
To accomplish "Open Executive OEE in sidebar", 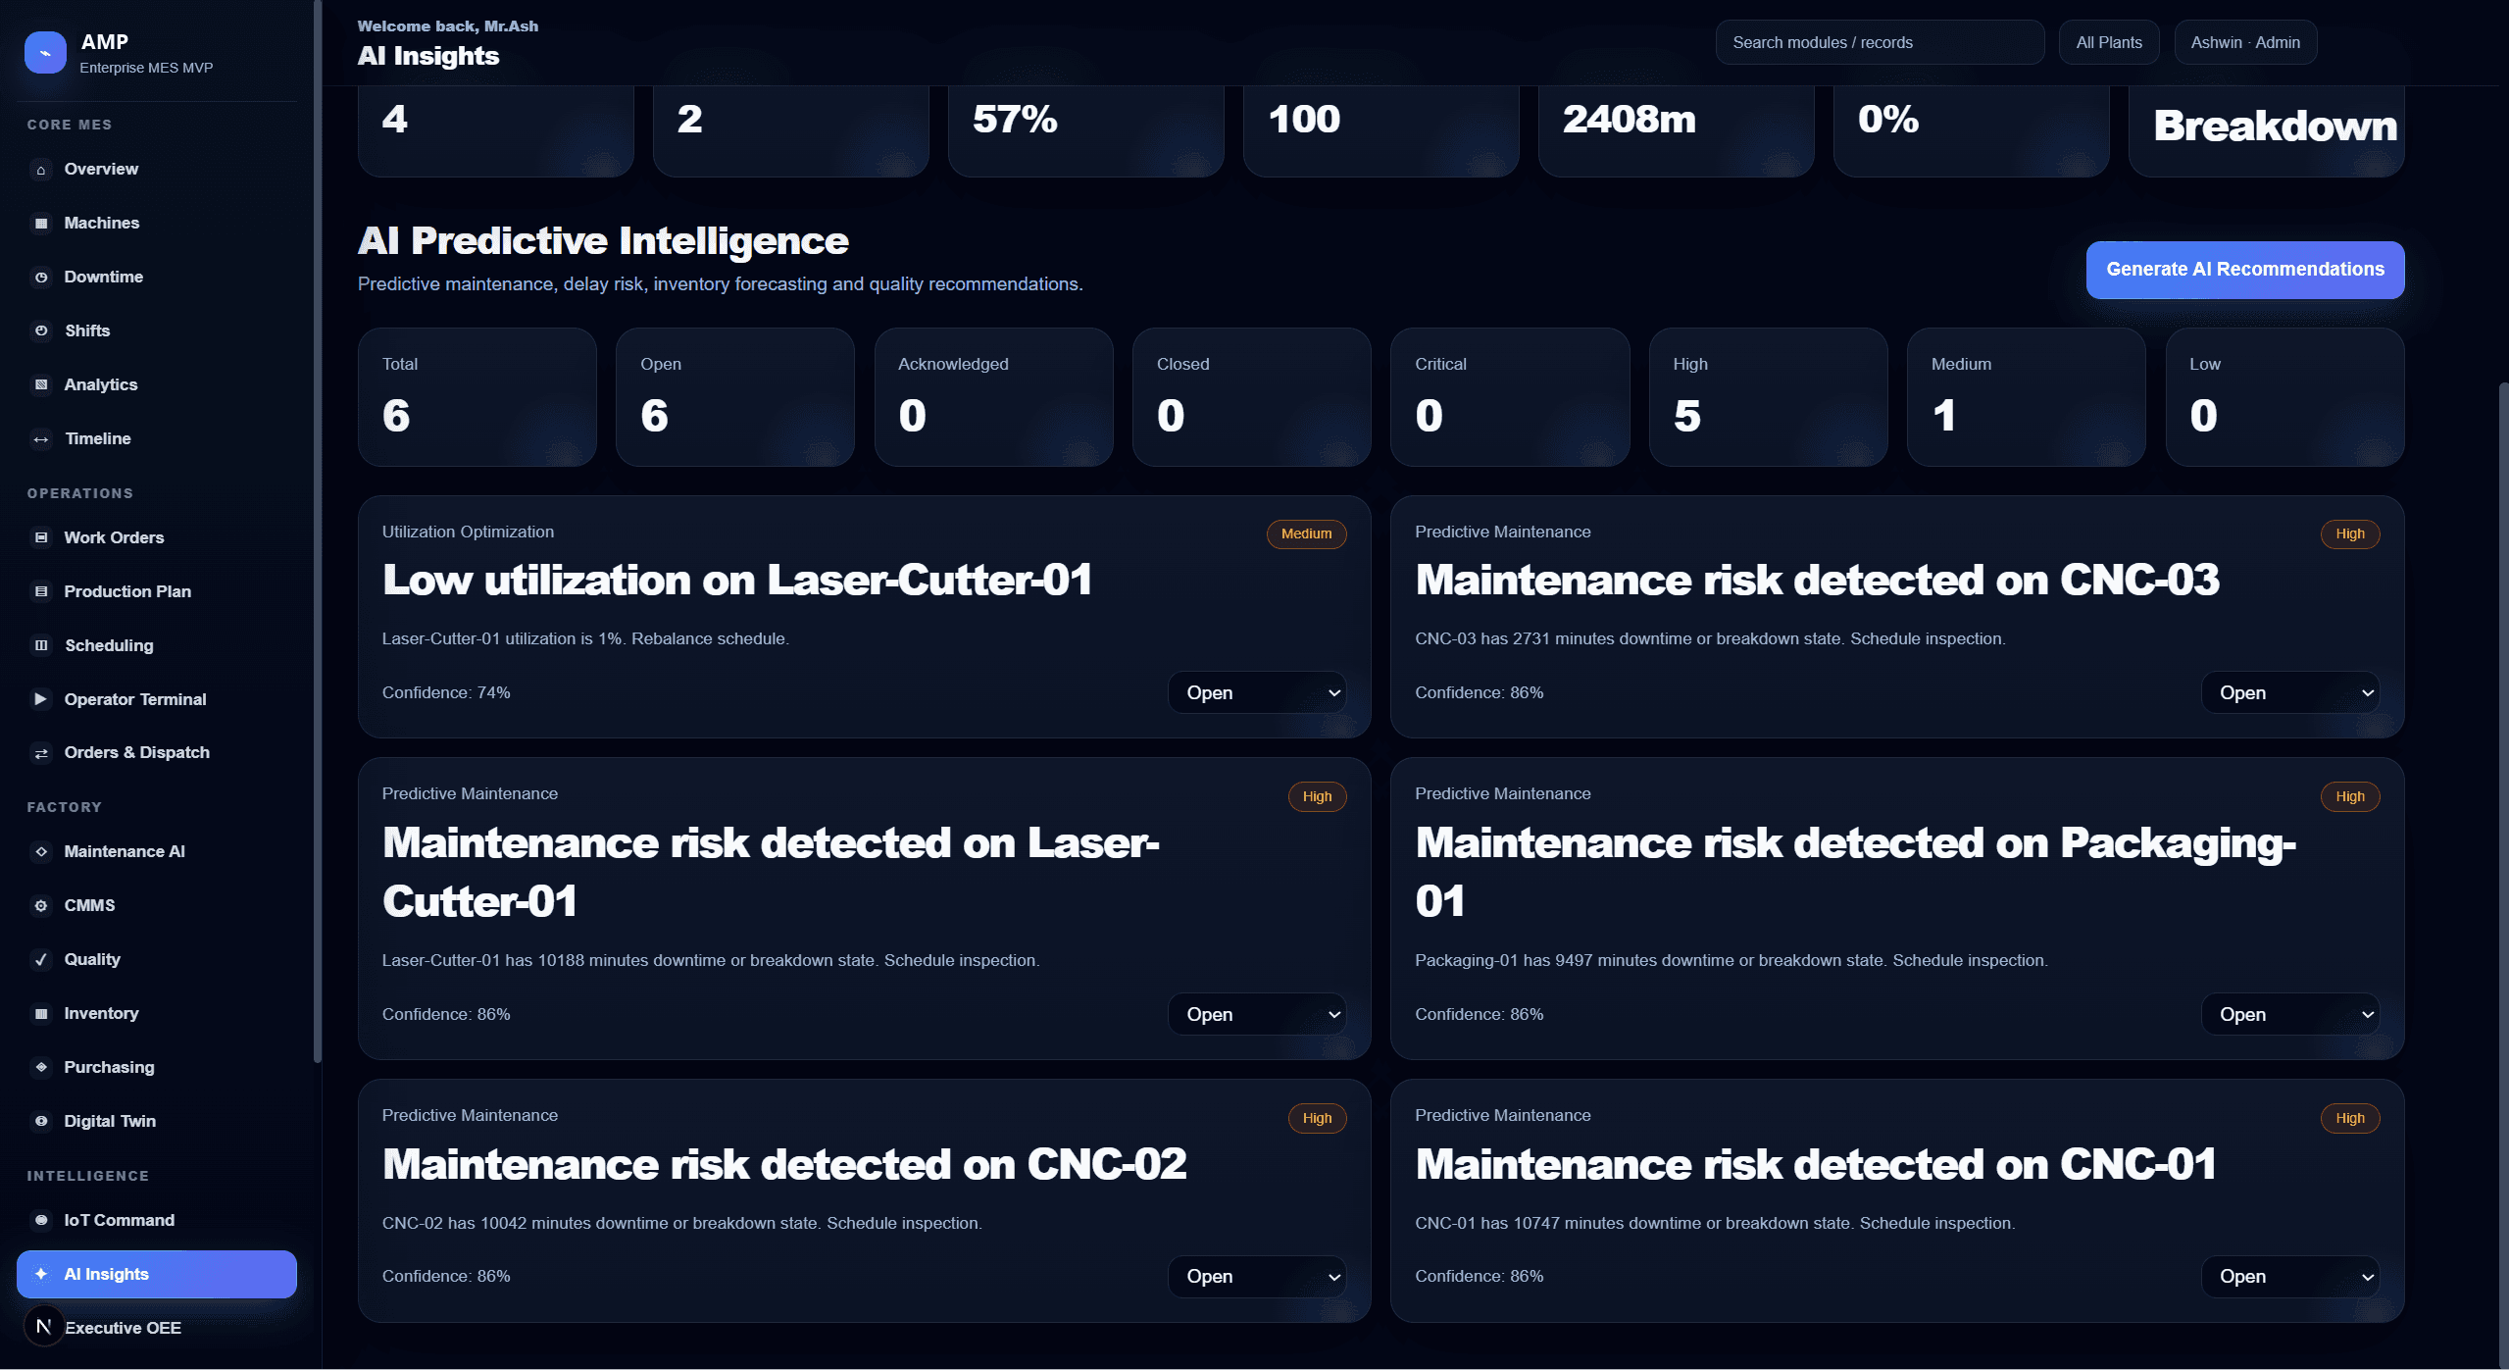I will coord(157,1329).
